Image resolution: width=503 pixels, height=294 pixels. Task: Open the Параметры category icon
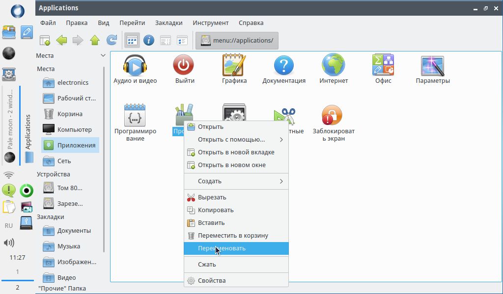[x=432, y=66]
